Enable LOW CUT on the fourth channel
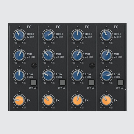The image size is (134, 134). [120, 82]
